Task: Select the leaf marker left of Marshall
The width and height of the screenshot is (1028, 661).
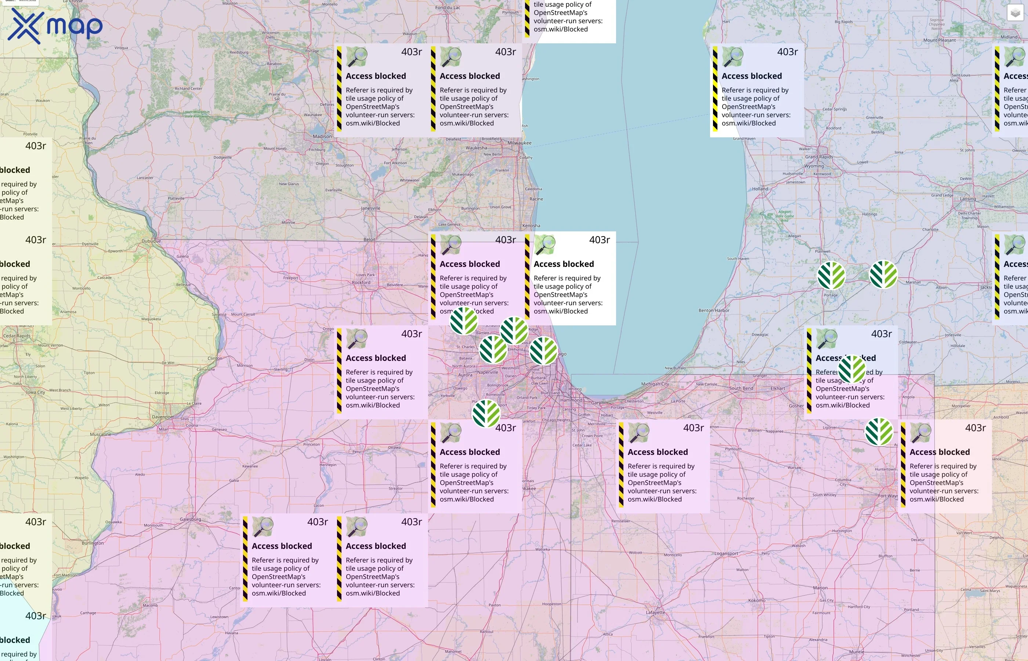Action: point(883,274)
